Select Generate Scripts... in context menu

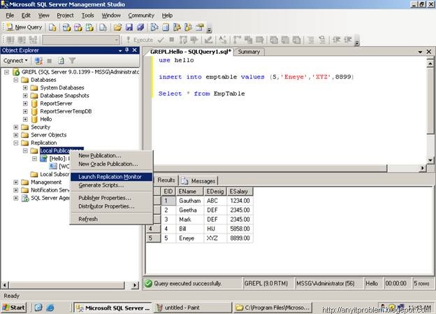point(112,185)
